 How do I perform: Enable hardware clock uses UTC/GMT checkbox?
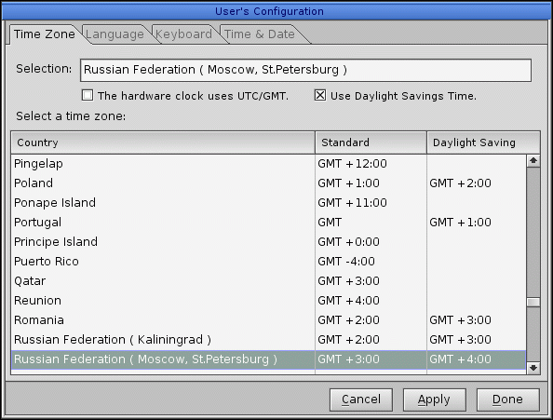pyautogui.click(x=88, y=95)
